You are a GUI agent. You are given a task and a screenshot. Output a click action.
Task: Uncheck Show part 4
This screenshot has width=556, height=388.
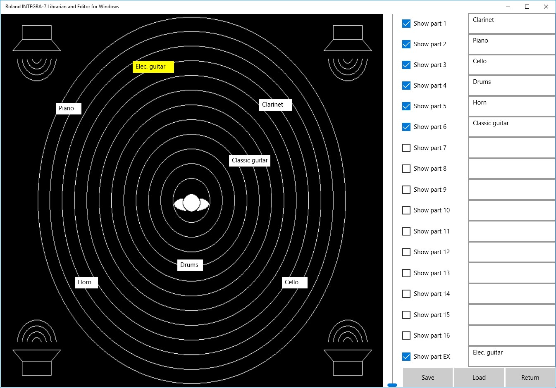point(406,86)
